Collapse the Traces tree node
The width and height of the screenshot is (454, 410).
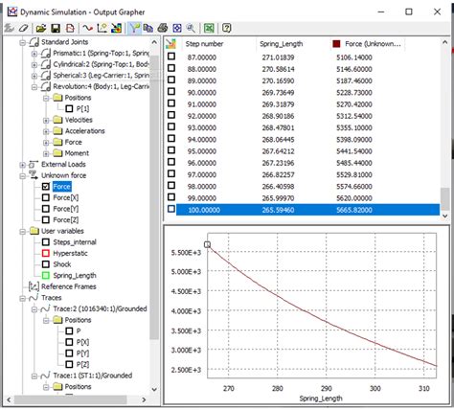point(22,298)
